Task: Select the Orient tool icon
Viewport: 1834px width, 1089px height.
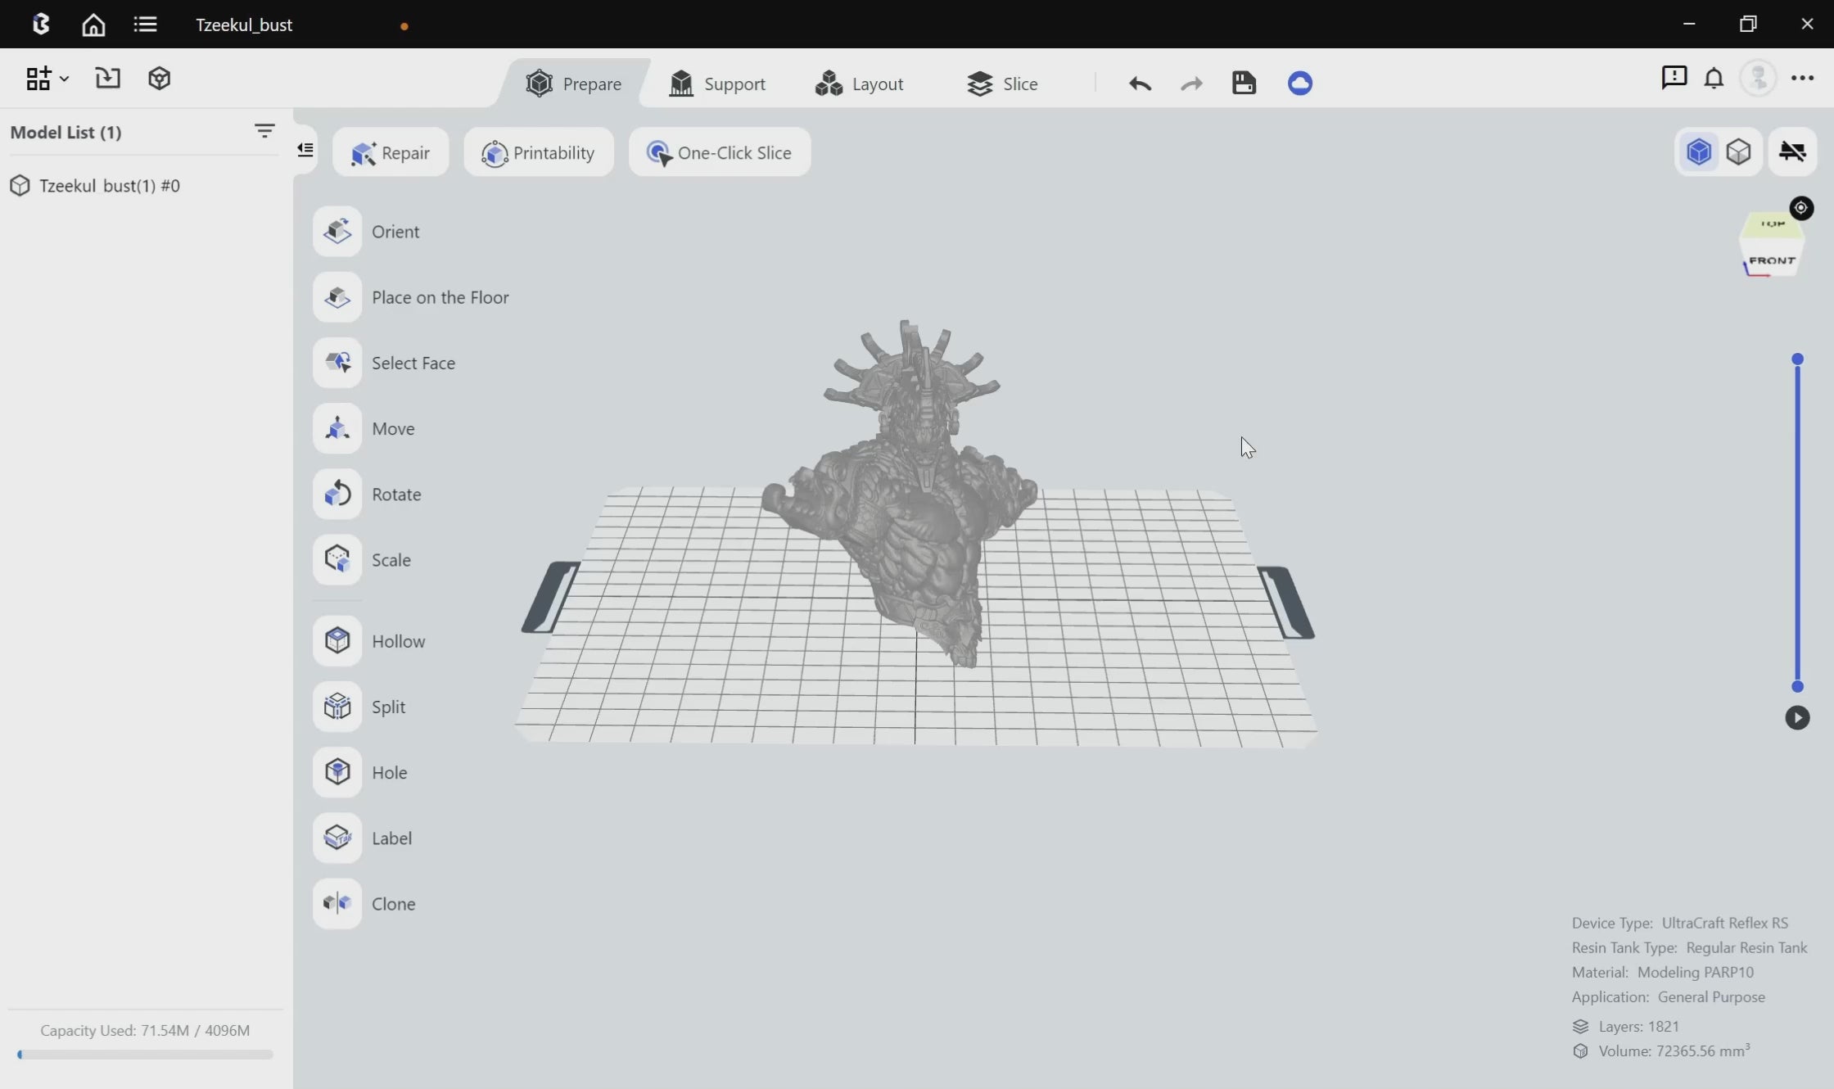Action: [x=337, y=232]
